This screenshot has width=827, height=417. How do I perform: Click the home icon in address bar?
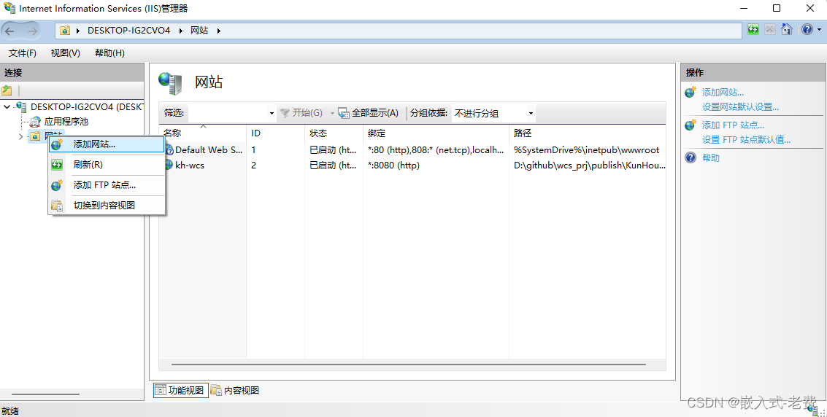pos(787,29)
